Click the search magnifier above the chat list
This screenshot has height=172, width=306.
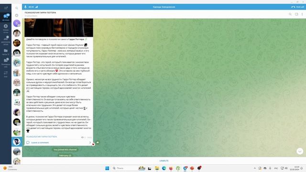coord(17,8)
